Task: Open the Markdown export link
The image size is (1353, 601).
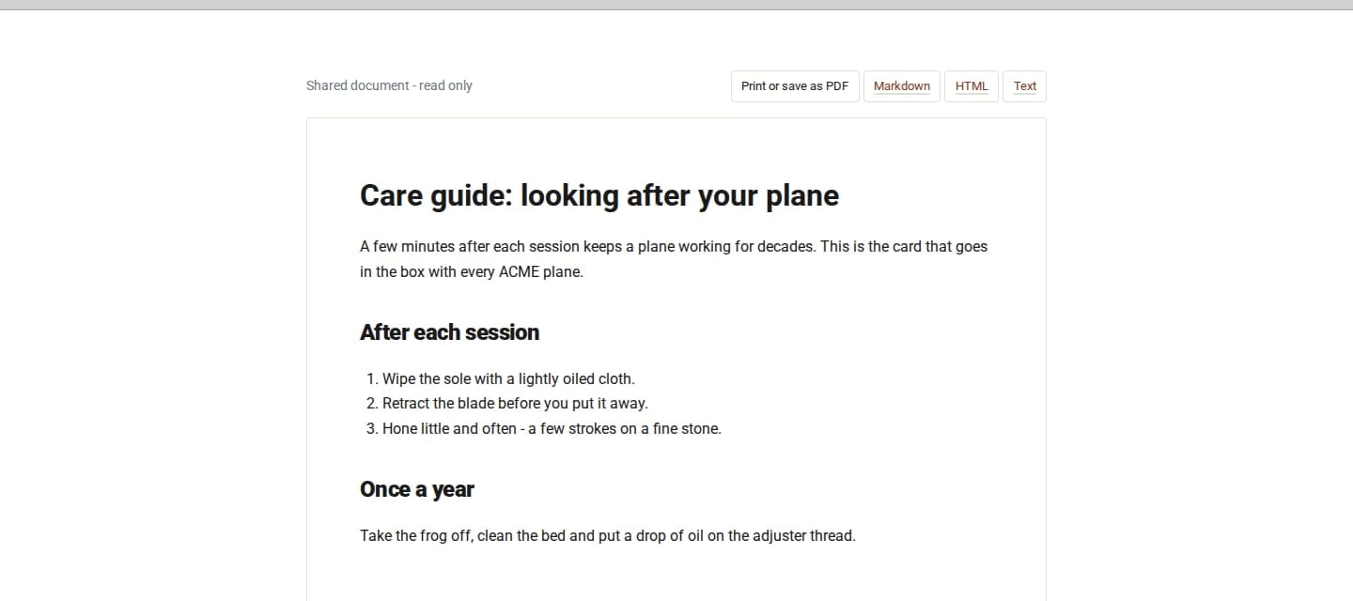Action: (902, 86)
